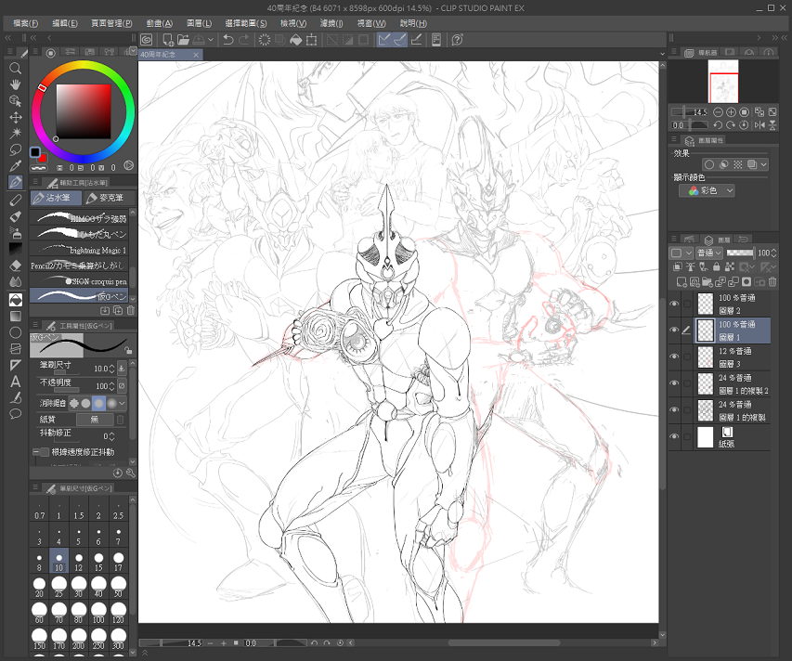This screenshot has height=661, width=792.
Task: Select the Balloon speech bubble tool
Action: (x=16, y=414)
